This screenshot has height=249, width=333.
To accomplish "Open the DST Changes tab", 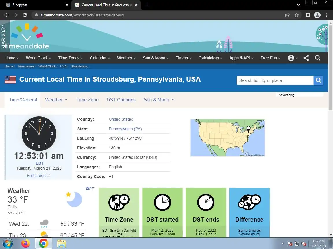I will pos(121,100).
